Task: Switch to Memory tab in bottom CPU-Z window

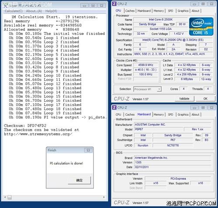Action: pyautogui.click(x=159, y=114)
